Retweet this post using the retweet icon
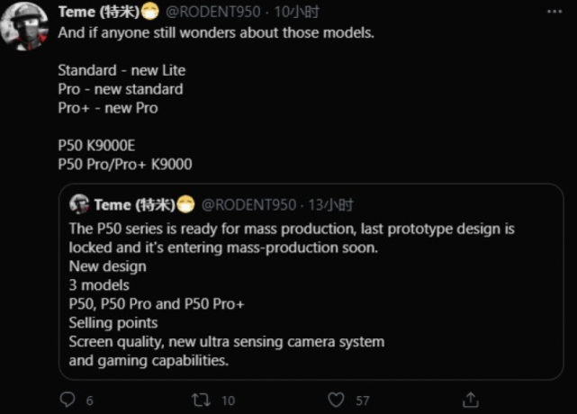577x414 pixels. tap(201, 399)
